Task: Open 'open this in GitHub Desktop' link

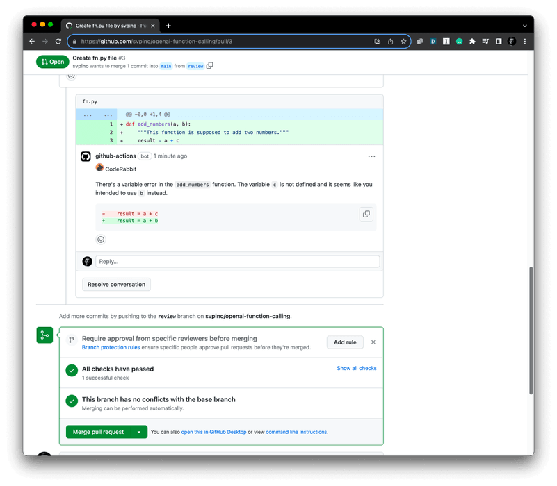Action: pyautogui.click(x=213, y=432)
